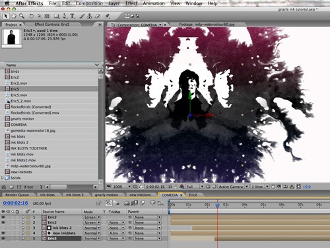Click the always preview this view icon
Image resolution: width=330 pixels, height=248 pixels.
pos(108,186)
